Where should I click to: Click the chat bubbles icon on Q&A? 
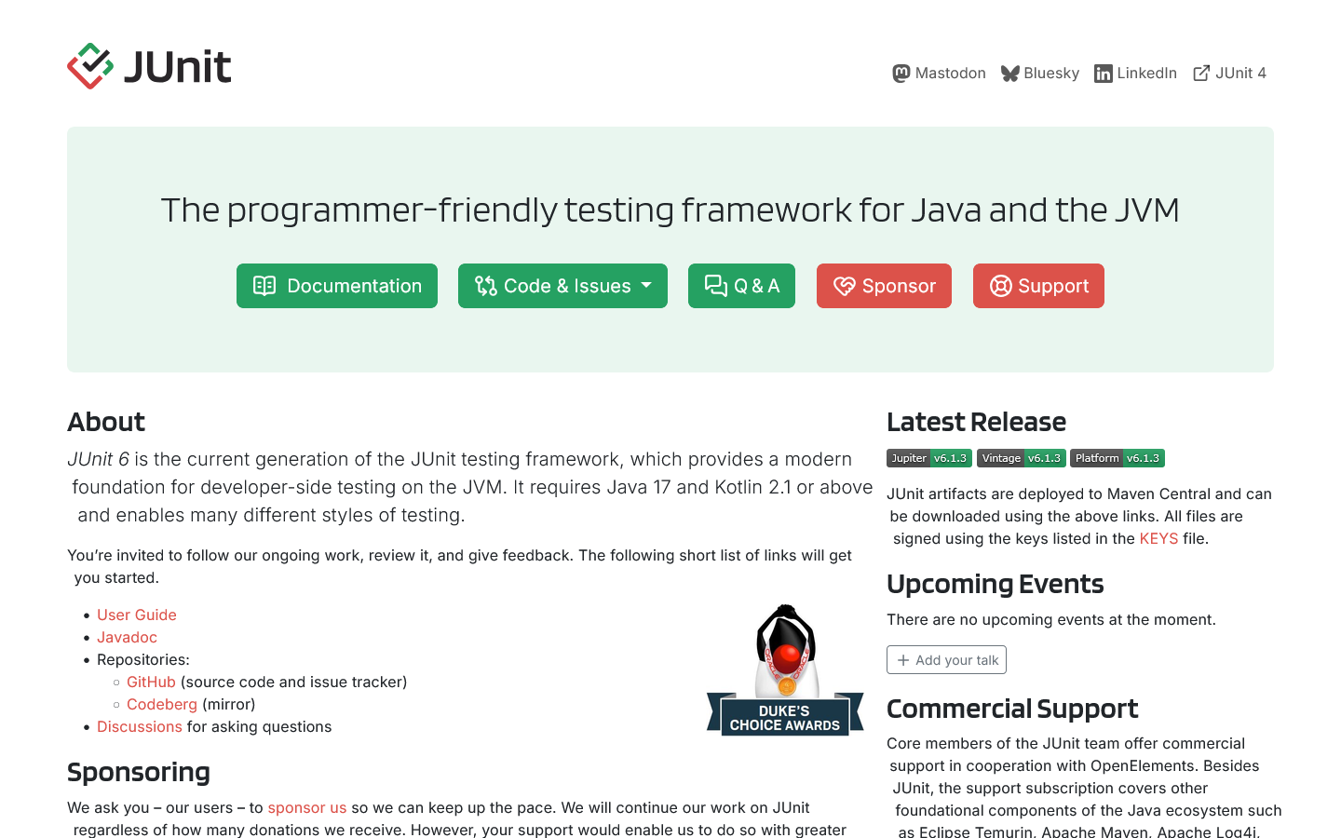coord(716,286)
